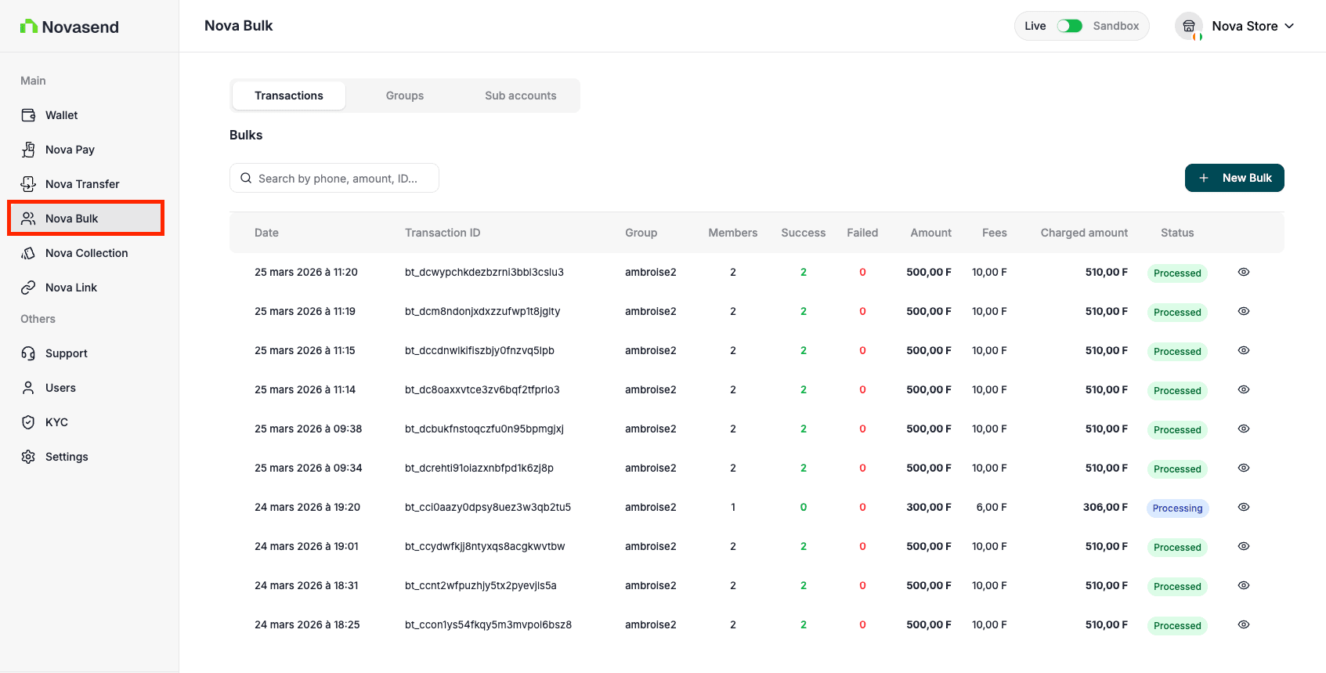Select transaction ID bt_dcwypchkdezbzrni3bbl3cslu3
1326x673 pixels.
pos(484,272)
